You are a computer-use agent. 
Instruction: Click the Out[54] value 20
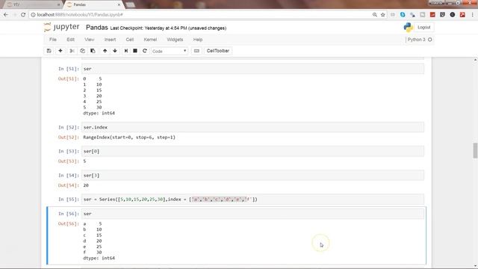click(86, 185)
